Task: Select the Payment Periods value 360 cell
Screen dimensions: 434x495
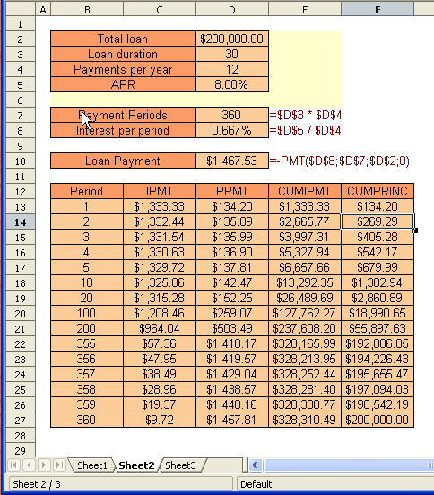Action: coord(232,115)
